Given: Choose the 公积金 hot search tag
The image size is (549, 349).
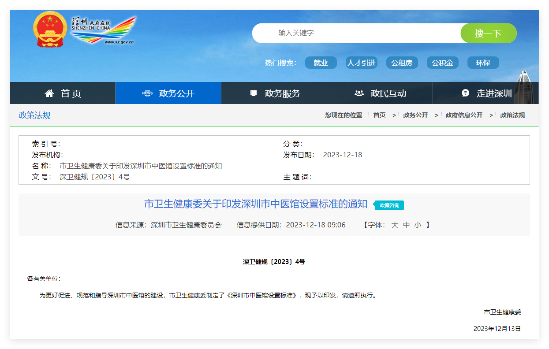Looking at the screenshot, I should pyautogui.click(x=442, y=63).
